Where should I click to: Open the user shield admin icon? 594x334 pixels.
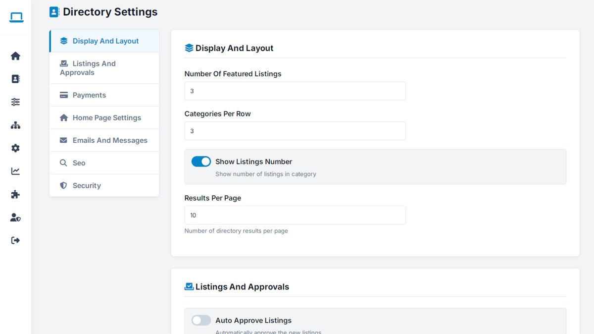click(15, 217)
